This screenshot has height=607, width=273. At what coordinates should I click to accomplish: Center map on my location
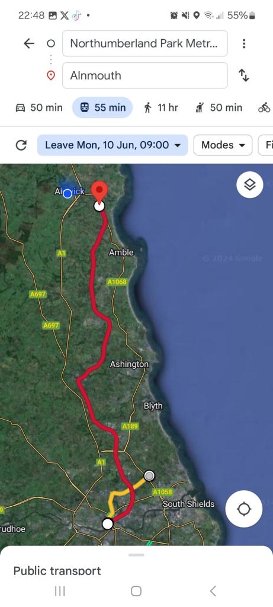244,509
